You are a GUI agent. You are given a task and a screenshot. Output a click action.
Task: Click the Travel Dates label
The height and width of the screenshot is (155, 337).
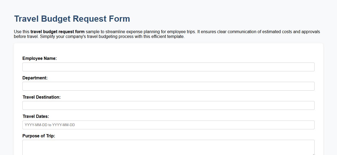[x=35, y=117]
